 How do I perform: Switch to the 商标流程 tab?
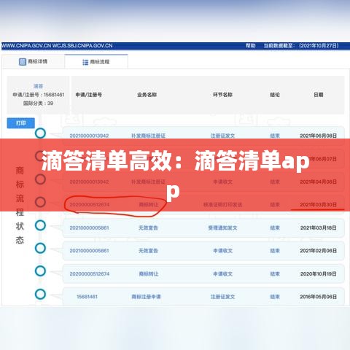(96, 62)
